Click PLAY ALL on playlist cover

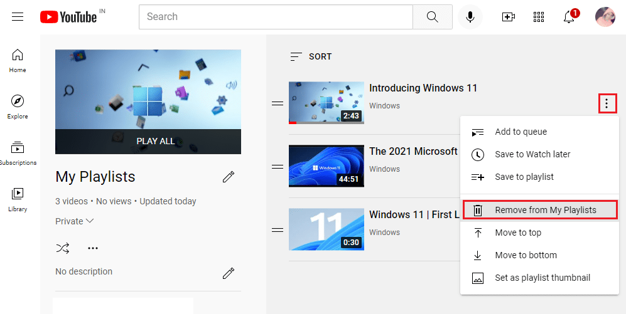coord(148,142)
